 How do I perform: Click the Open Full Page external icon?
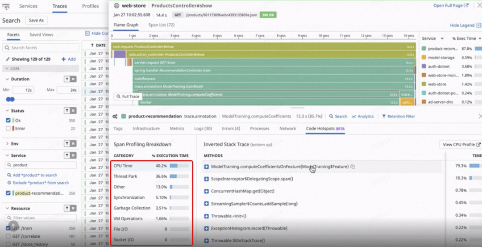click(466, 5)
